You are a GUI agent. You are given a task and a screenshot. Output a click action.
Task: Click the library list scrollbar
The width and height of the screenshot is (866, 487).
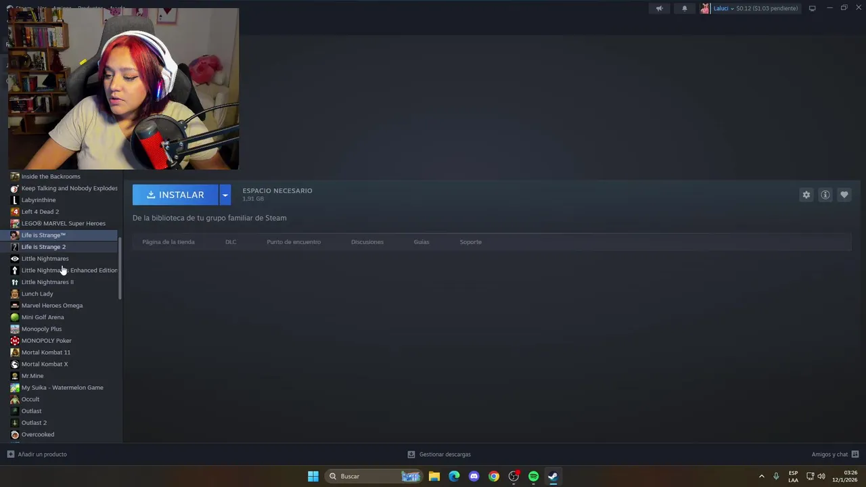point(120,268)
